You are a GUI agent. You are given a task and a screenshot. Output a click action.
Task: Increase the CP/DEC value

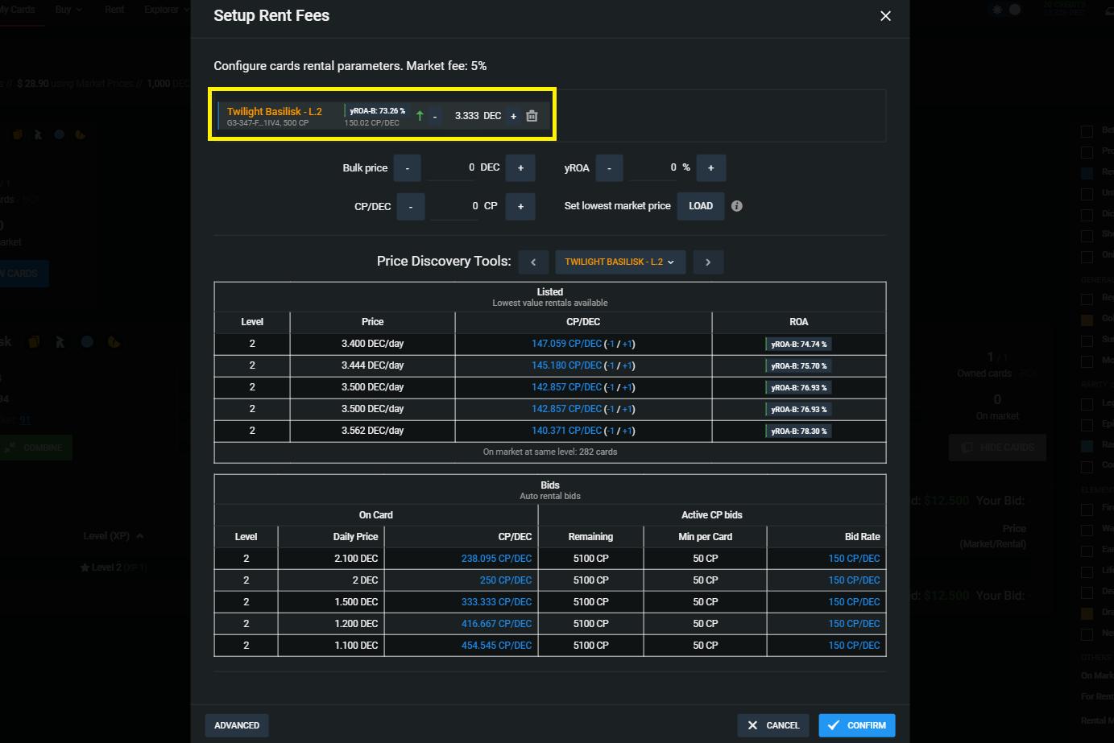[520, 207]
